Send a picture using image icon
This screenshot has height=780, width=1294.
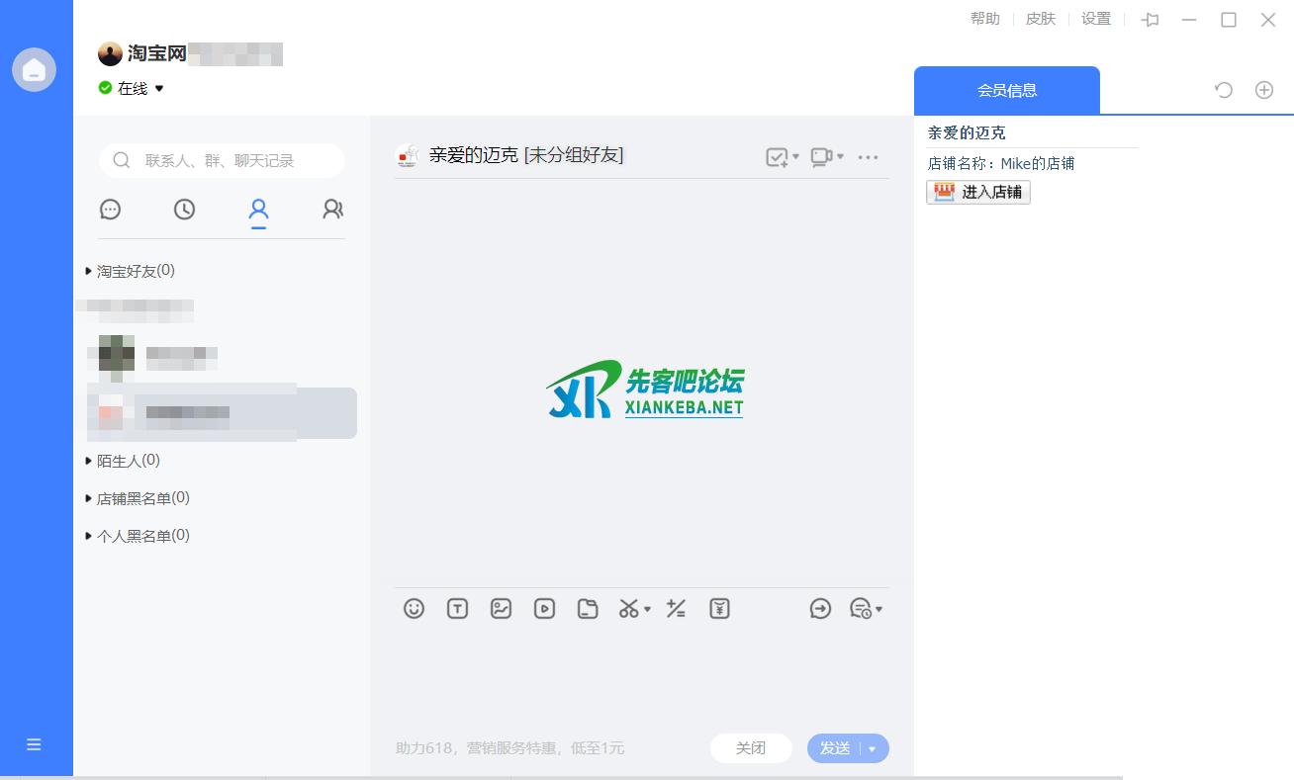tap(501, 609)
